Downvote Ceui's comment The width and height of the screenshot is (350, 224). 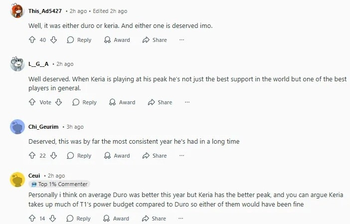[52, 219]
